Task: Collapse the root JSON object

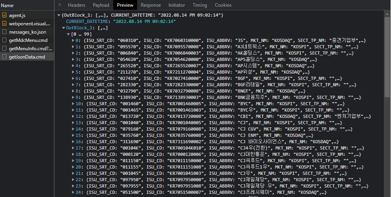Action: coord(59,15)
